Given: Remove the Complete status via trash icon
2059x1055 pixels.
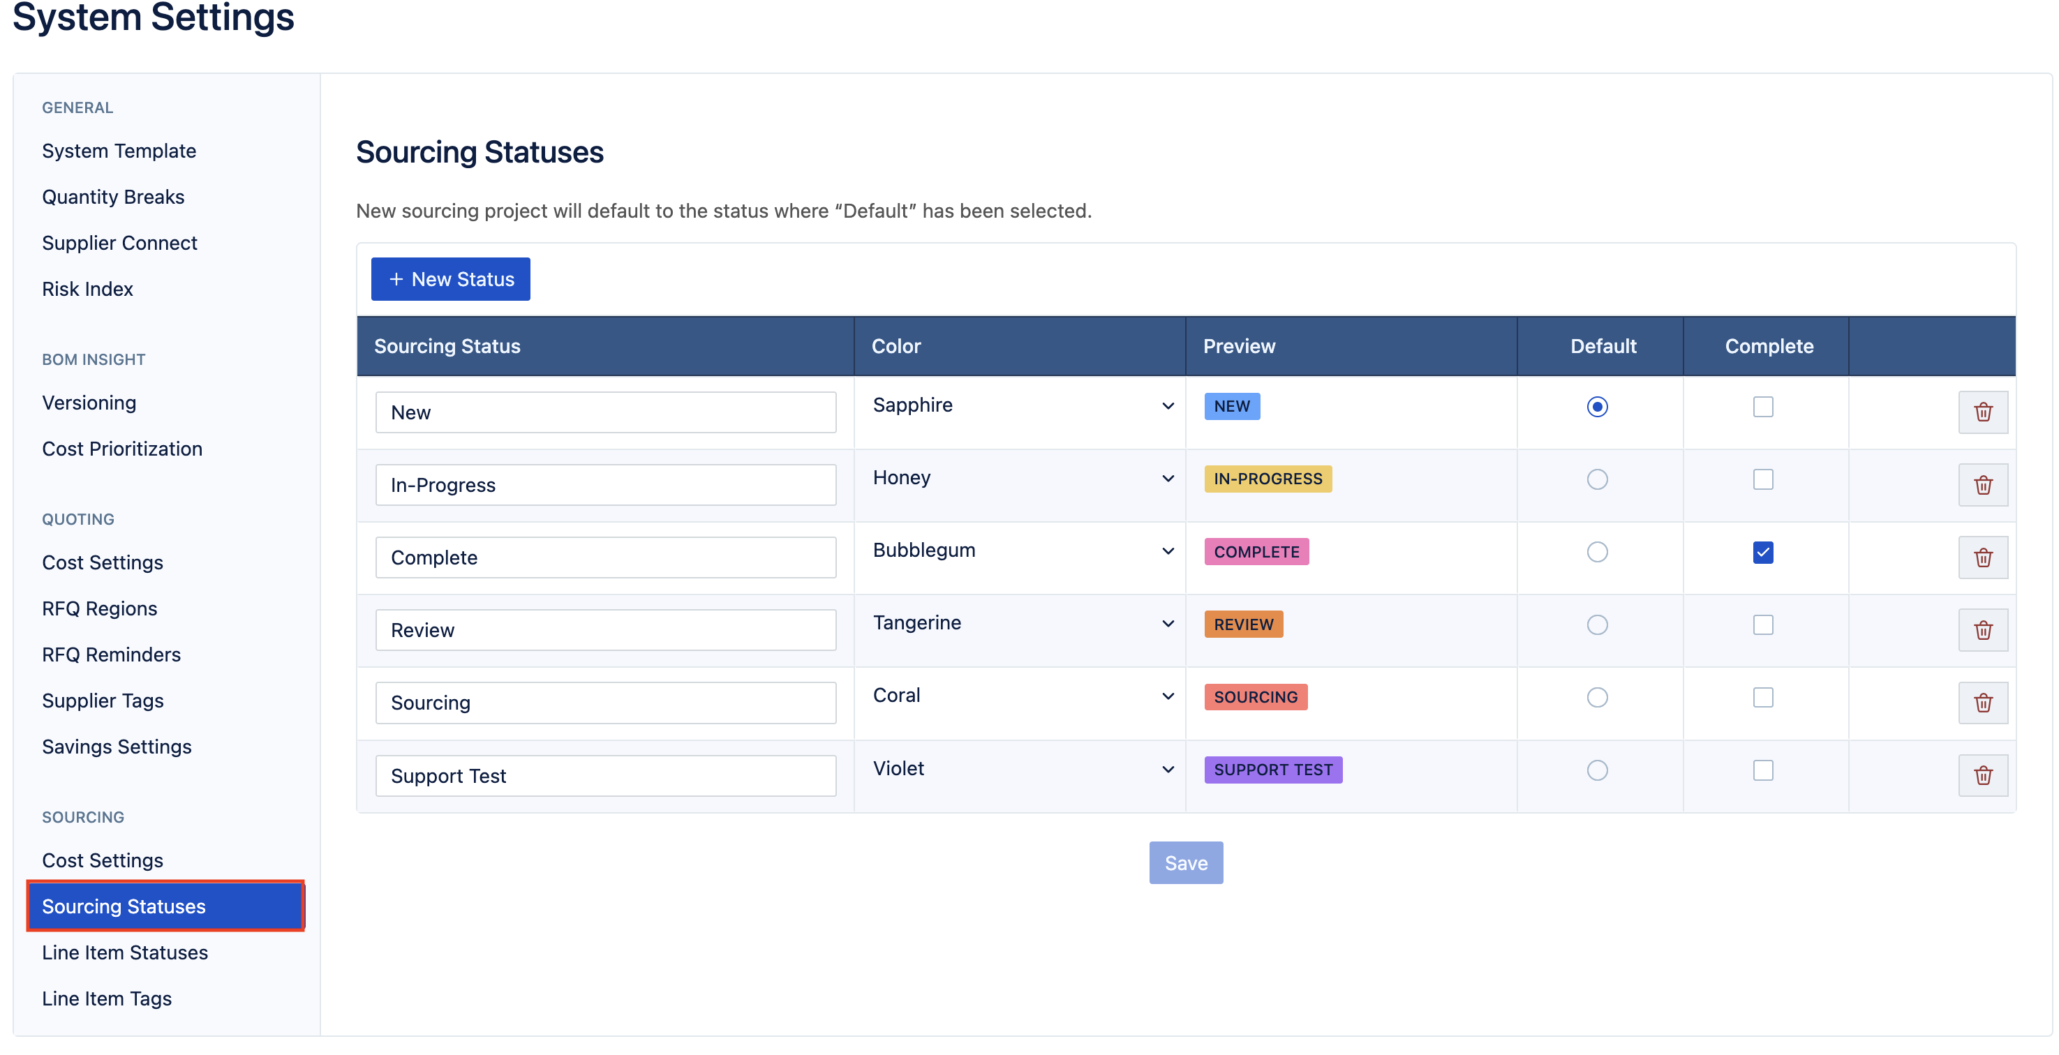Looking at the screenshot, I should point(1982,558).
